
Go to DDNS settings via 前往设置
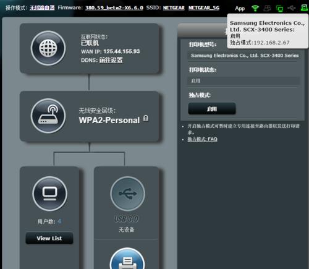click(x=111, y=60)
